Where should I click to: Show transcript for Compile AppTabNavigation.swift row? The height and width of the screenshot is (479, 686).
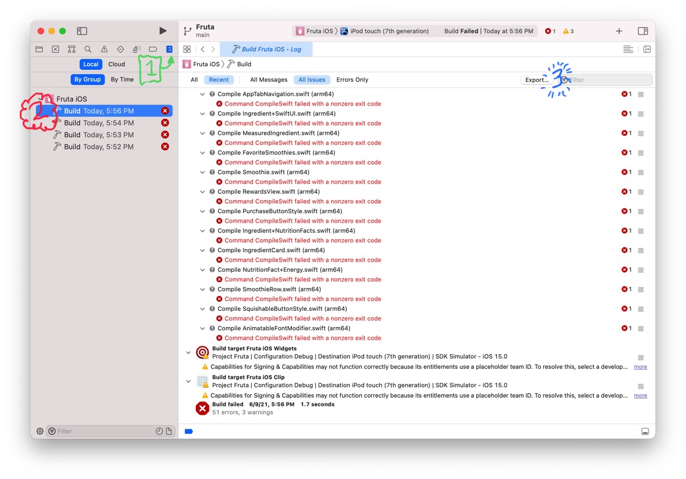point(641,94)
